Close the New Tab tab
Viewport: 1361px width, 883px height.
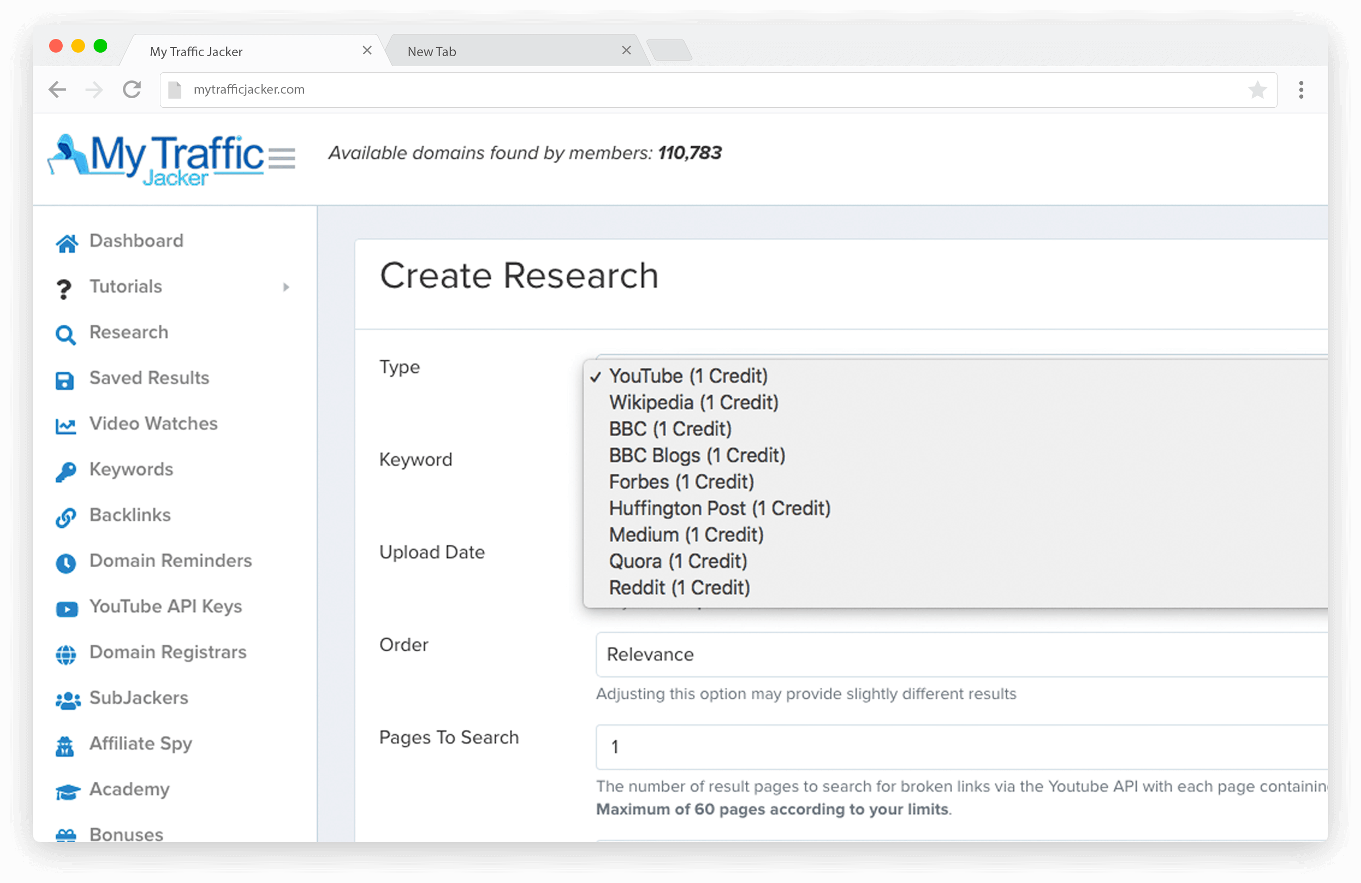626,50
